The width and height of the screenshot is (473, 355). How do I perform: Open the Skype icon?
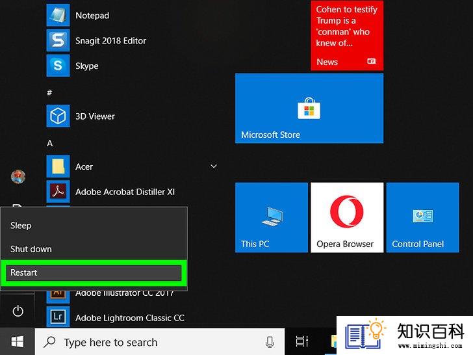(x=58, y=66)
